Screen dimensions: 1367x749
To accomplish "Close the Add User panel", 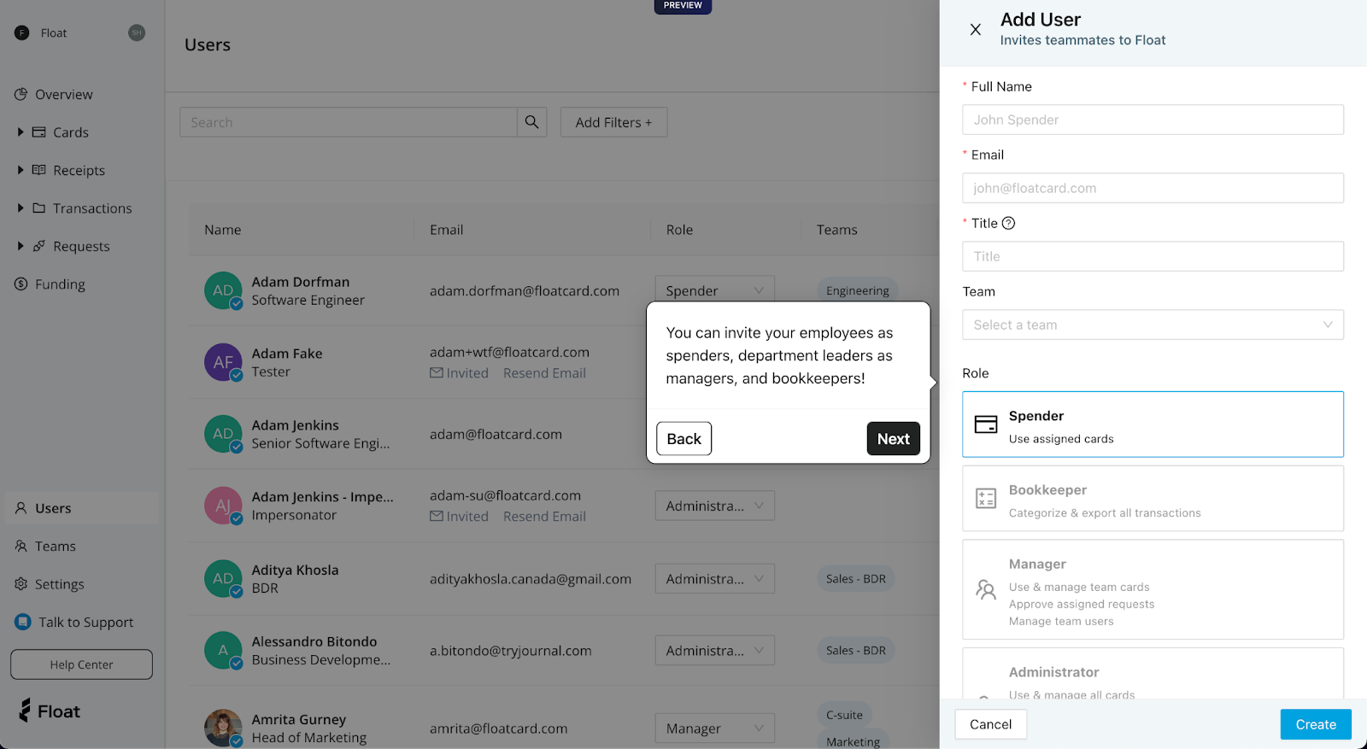I will 975,29.
